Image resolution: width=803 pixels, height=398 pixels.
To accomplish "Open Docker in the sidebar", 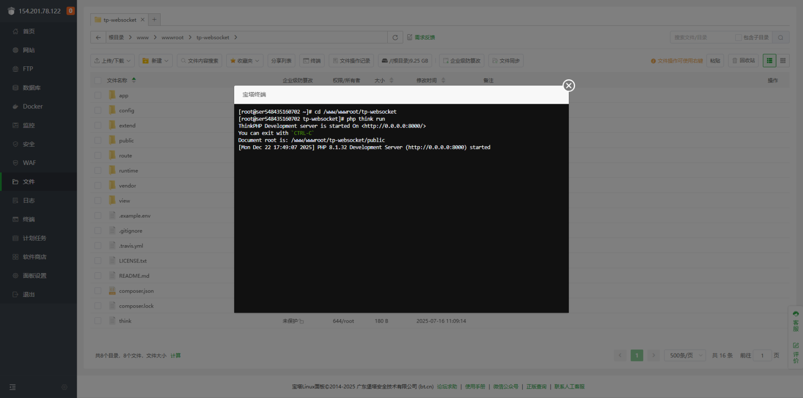I will point(33,107).
